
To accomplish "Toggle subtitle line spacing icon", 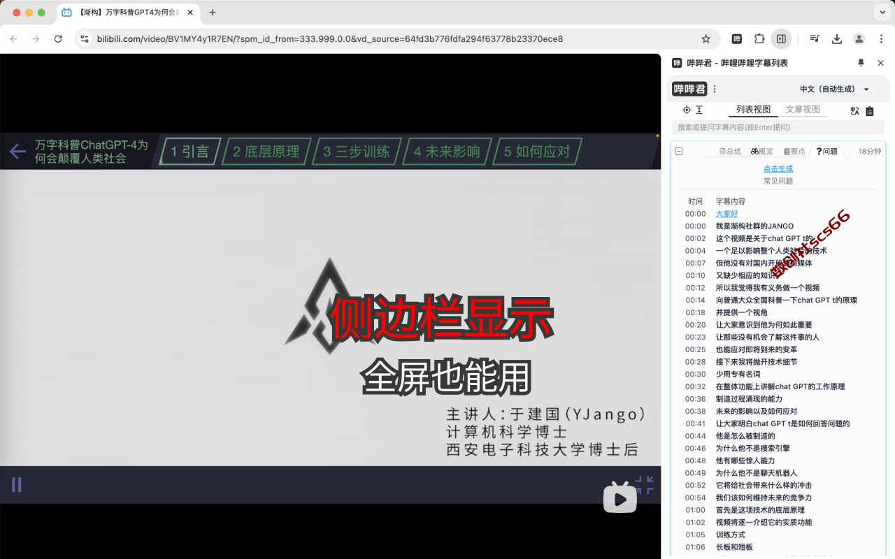I will click(x=699, y=110).
